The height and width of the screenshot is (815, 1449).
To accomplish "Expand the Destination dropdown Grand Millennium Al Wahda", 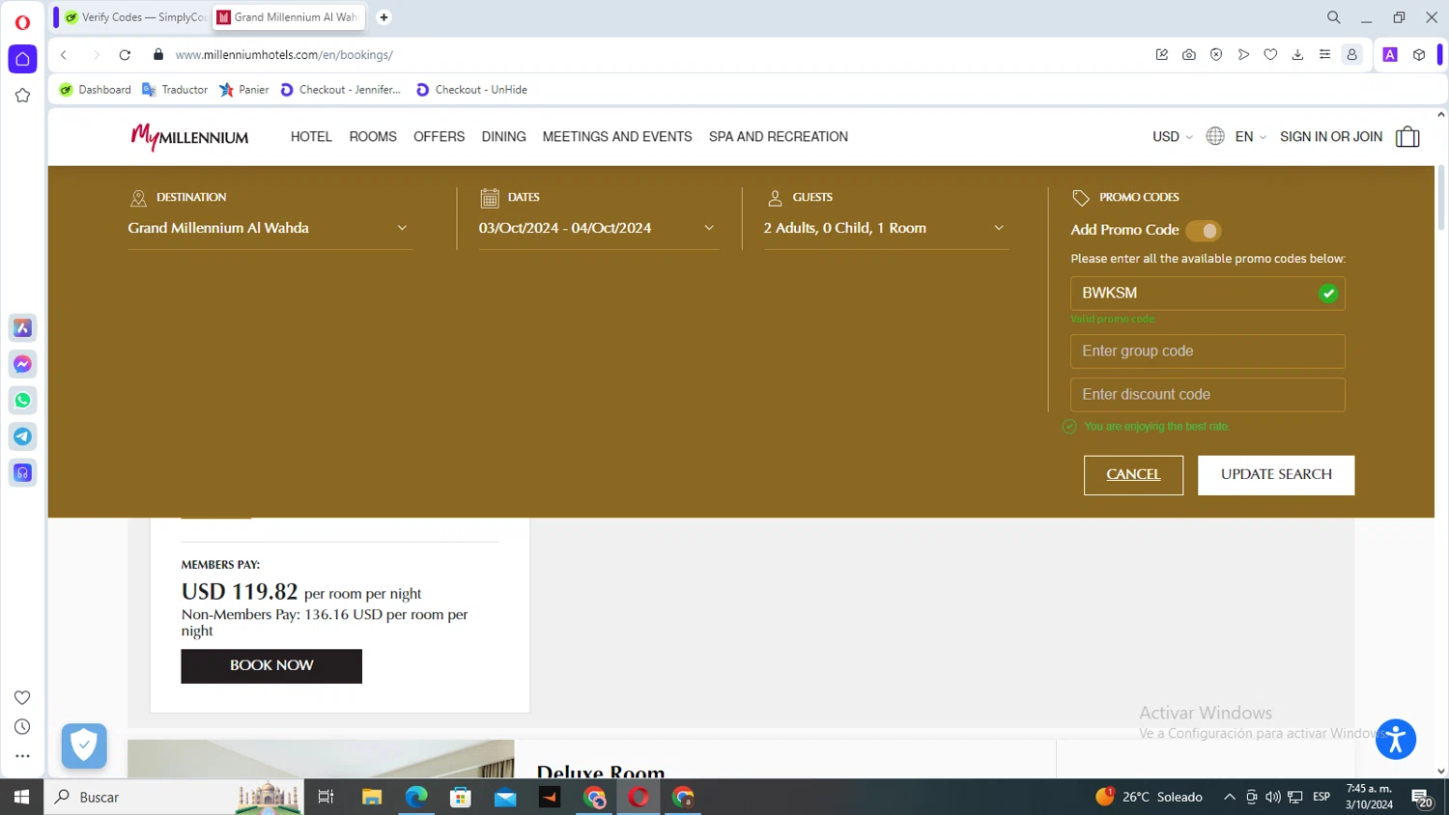I will [x=270, y=229].
